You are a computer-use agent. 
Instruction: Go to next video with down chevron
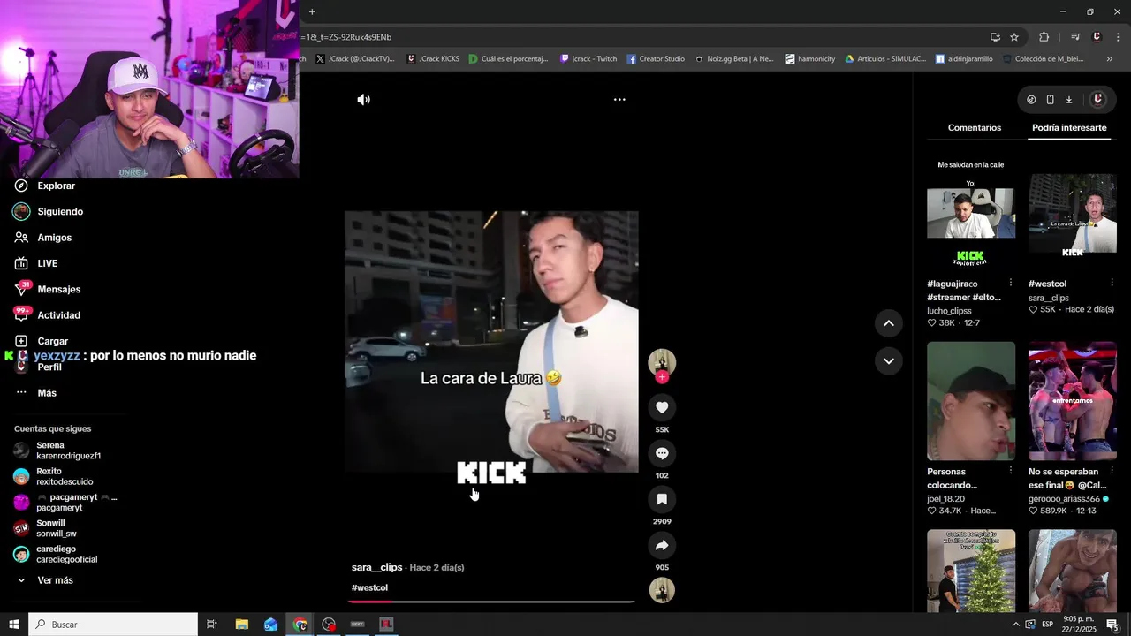[x=889, y=361]
